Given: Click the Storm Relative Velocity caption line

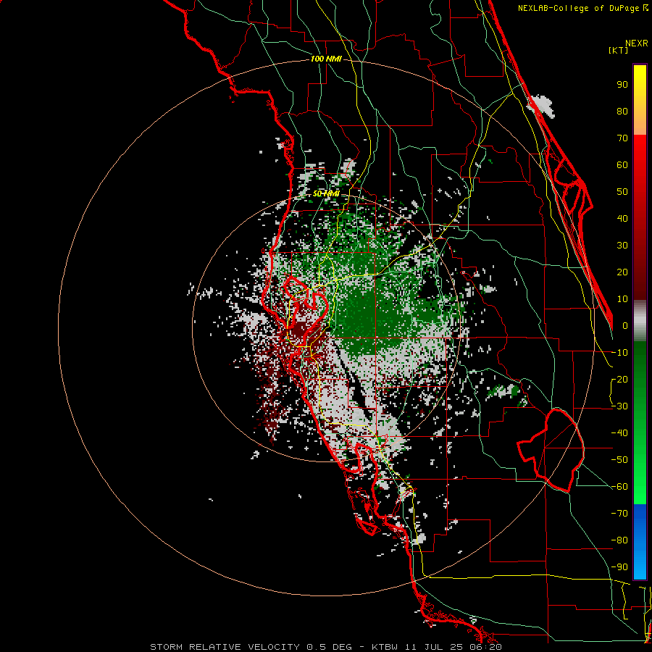Looking at the screenshot, I should pos(325,647).
